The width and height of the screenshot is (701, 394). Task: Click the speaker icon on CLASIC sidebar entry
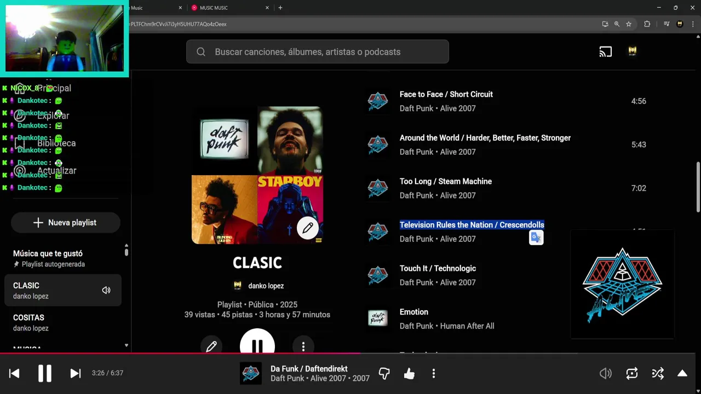coord(106,291)
